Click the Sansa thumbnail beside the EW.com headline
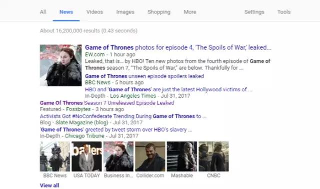Screen dimensions: 320x189 pos(61,65)
